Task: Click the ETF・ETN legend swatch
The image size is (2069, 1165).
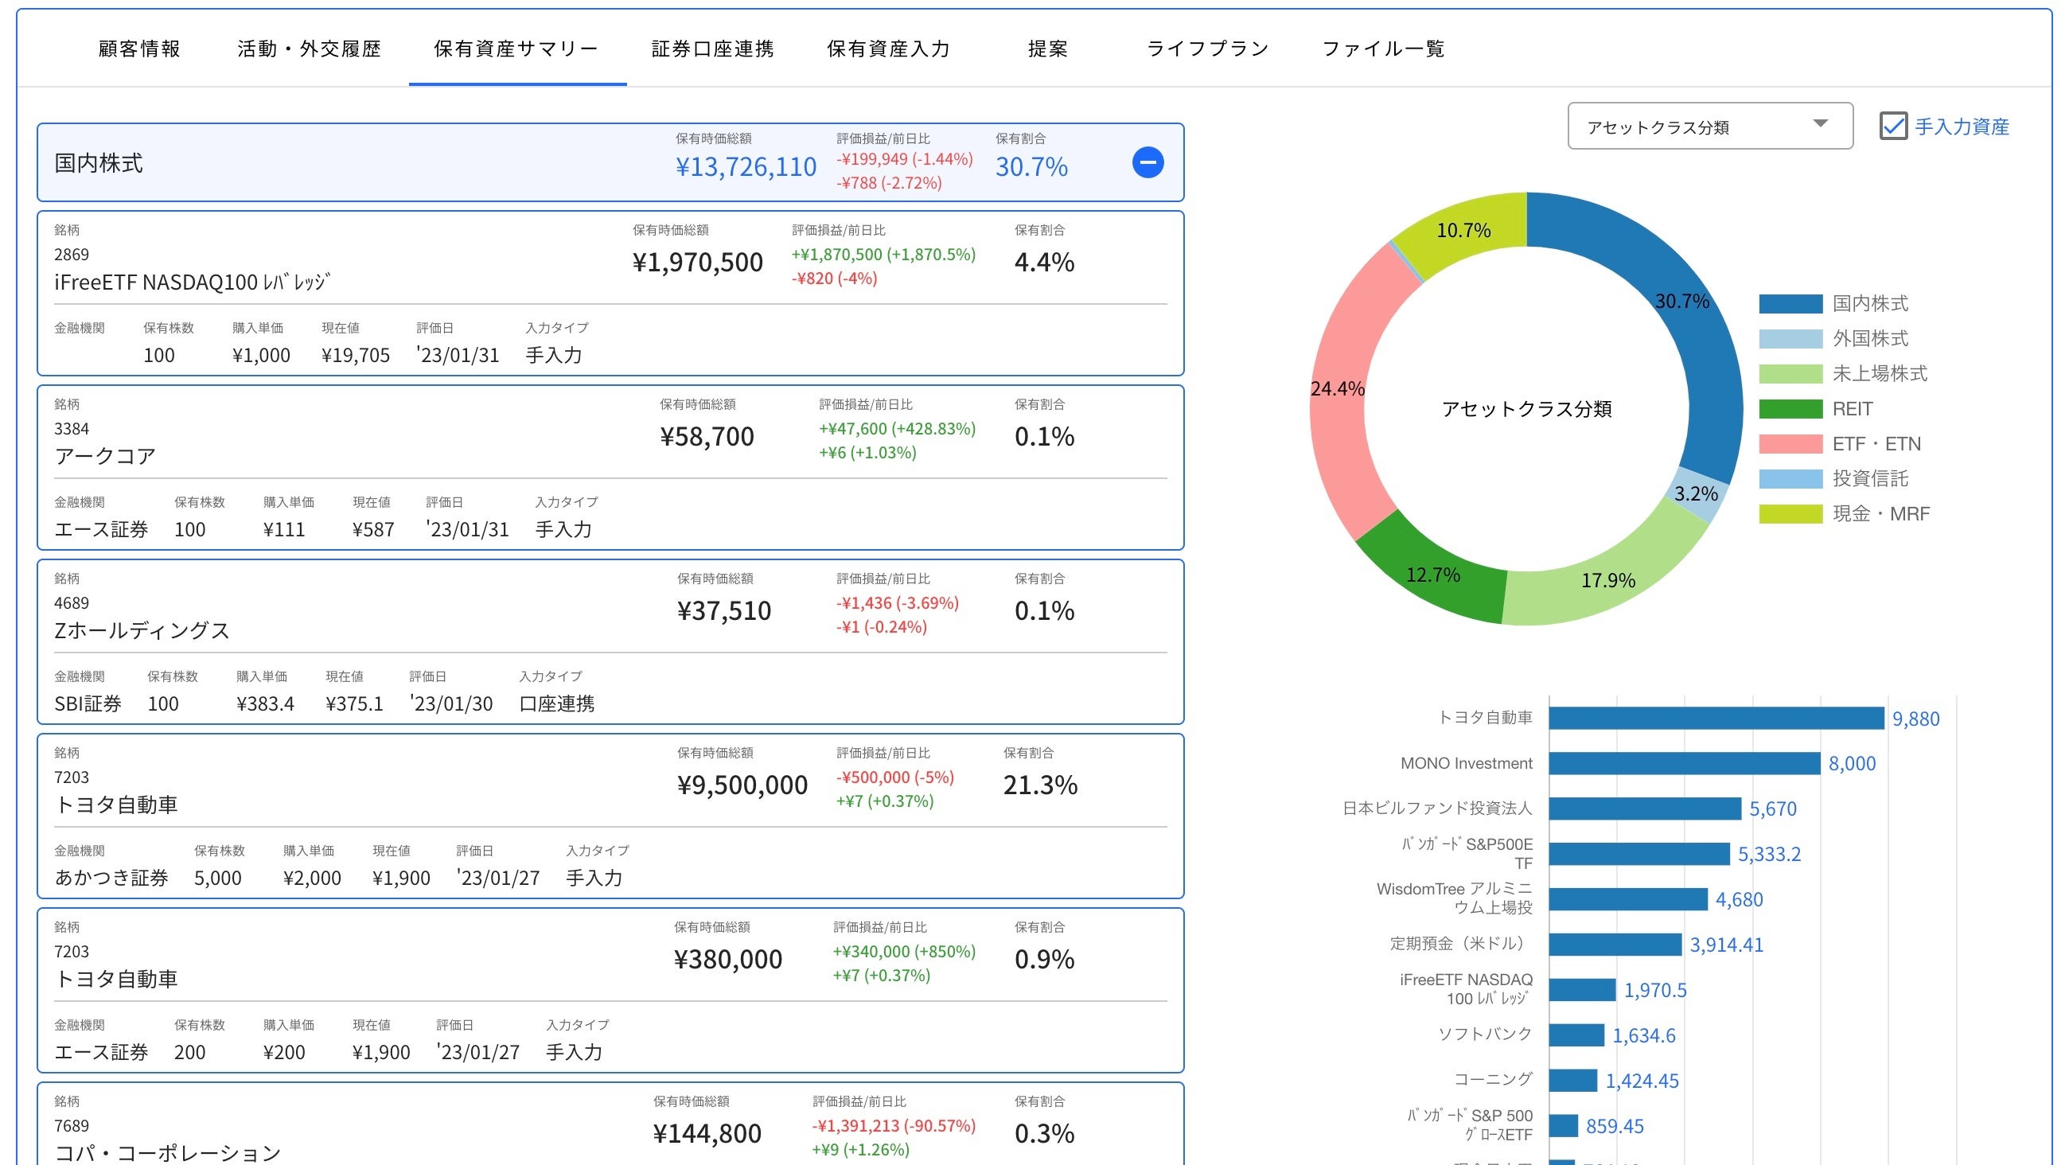Action: [x=1790, y=444]
